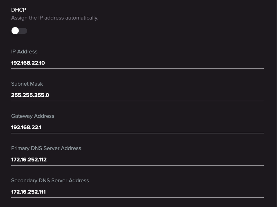Place cursor in the 192.168.22.1 value
The height and width of the screenshot is (207, 277).
click(26, 127)
